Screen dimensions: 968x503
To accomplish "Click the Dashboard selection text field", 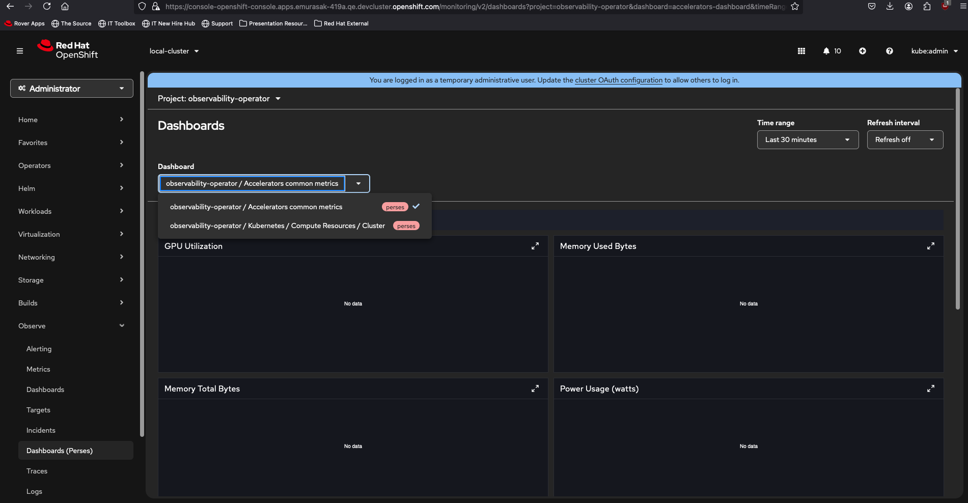I will pos(252,183).
